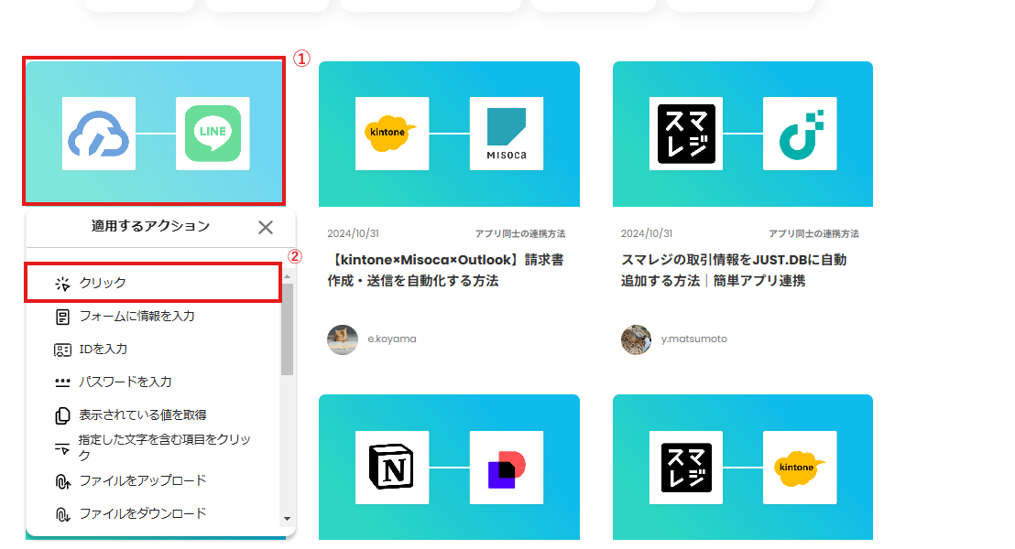
Task: Click the ID card icon beside IDを入力
Action: (62, 350)
